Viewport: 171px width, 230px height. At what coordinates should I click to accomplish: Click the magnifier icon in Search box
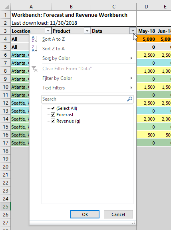click(x=129, y=99)
